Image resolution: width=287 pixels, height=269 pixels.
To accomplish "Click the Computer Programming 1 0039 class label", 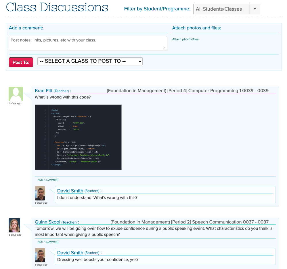I will pyautogui.click(x=187, y=91).
